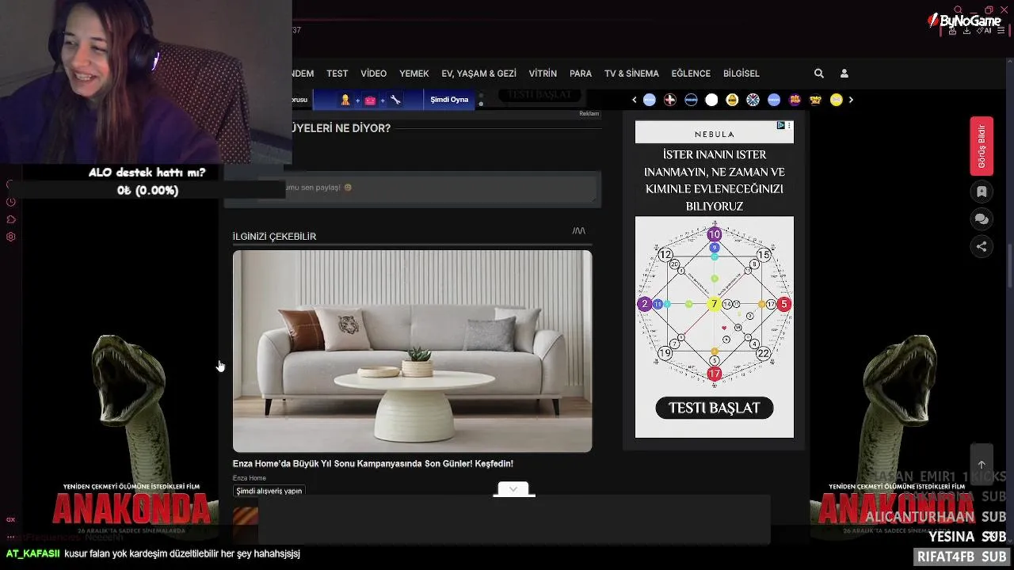This screenshot has height=570, width=1014.
Task: Click the Enza Home sponsor name link
Action: click(250, 478)
